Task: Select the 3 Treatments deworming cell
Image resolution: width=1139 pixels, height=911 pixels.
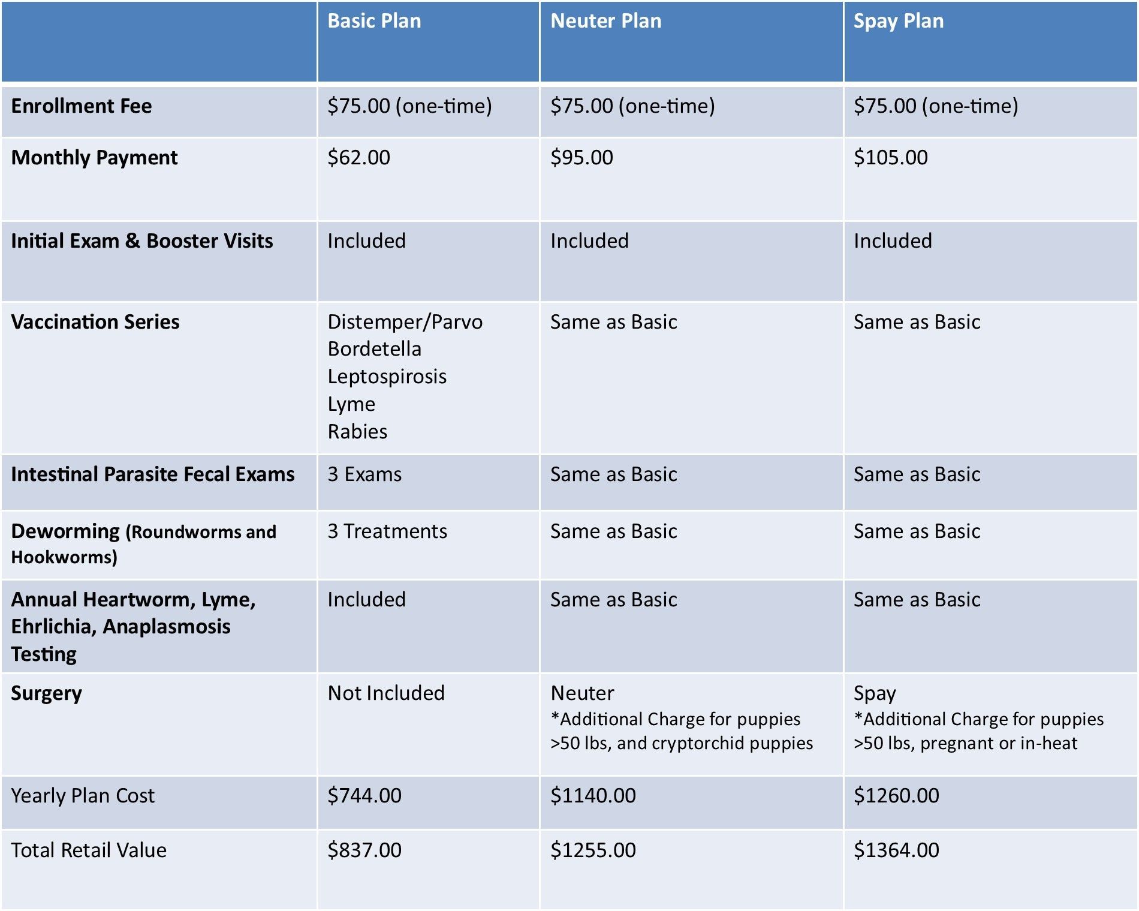Action: click(387, 531)
